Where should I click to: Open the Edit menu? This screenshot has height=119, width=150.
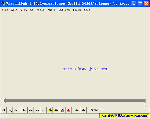coord(14,10)
